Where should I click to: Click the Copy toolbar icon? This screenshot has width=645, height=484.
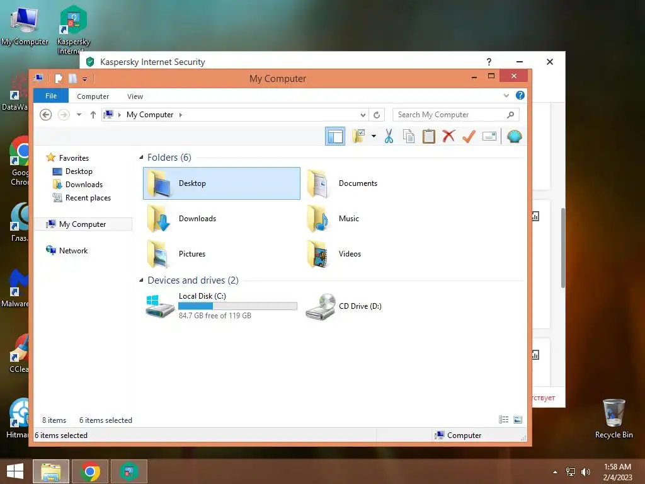click(408, 136)
